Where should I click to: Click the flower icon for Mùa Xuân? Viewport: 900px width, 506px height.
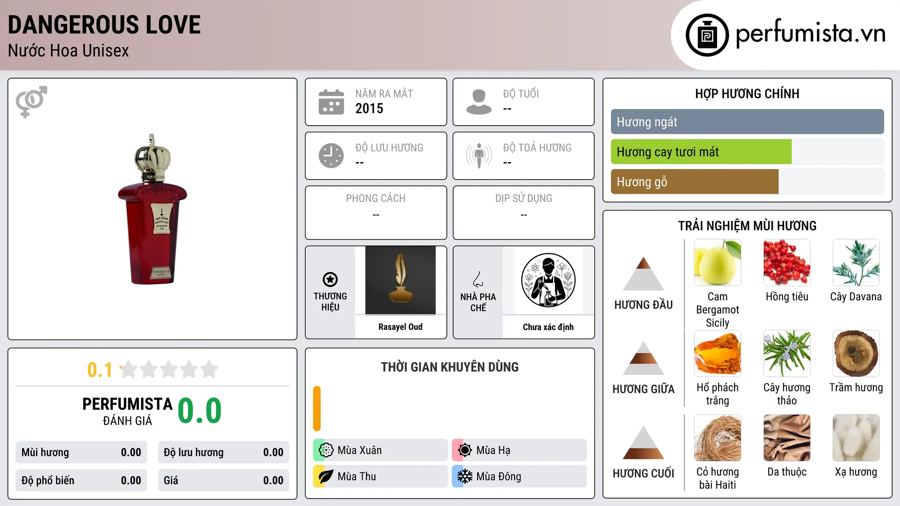[x=326, y=450]
